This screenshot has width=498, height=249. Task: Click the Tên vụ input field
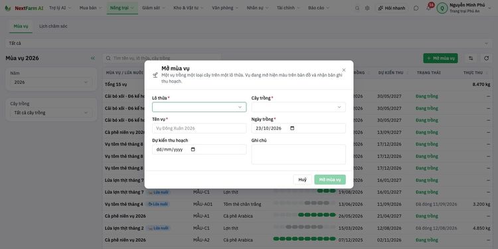[x=199, y=128]
